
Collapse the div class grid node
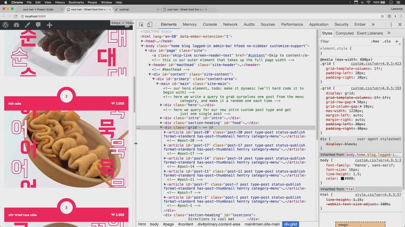162,127
